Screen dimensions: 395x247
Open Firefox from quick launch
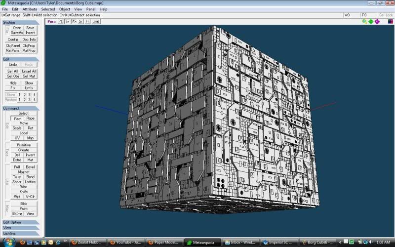(x=22, y=242)
